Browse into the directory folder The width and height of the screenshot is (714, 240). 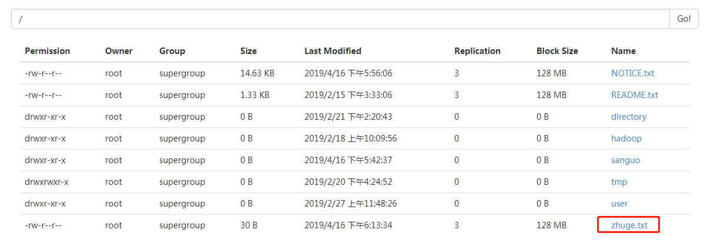pos(629,117)
